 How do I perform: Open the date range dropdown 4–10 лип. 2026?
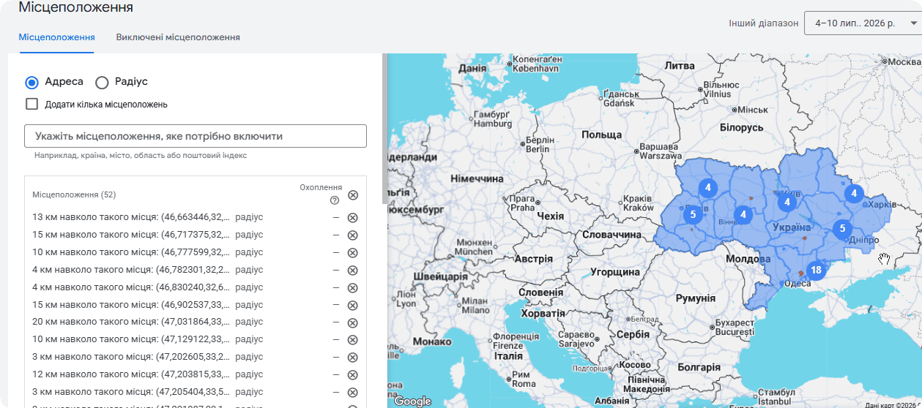[862, 23]
